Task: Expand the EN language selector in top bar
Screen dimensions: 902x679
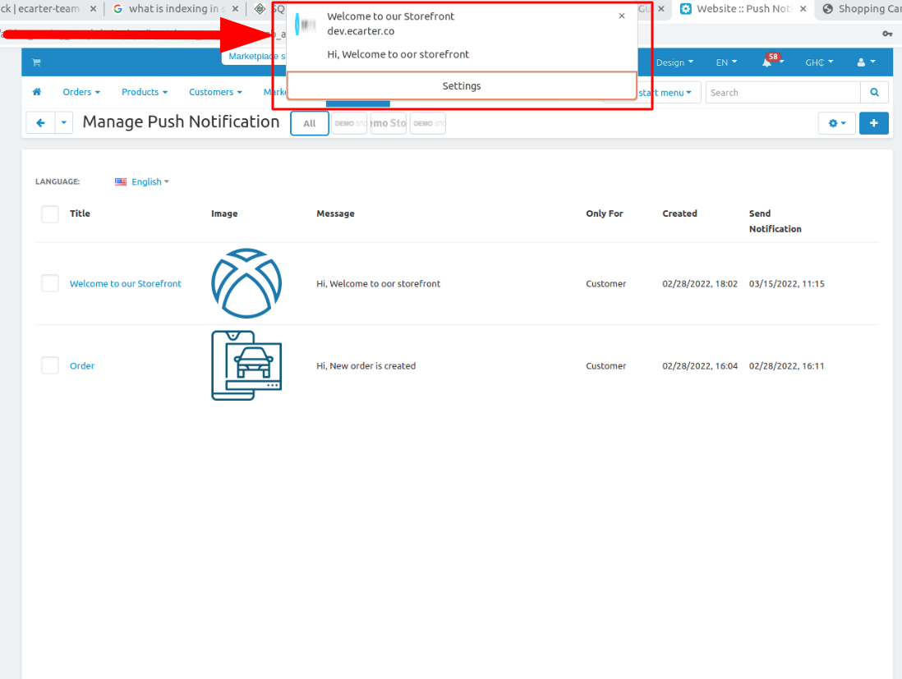Action: pos(726,62)
